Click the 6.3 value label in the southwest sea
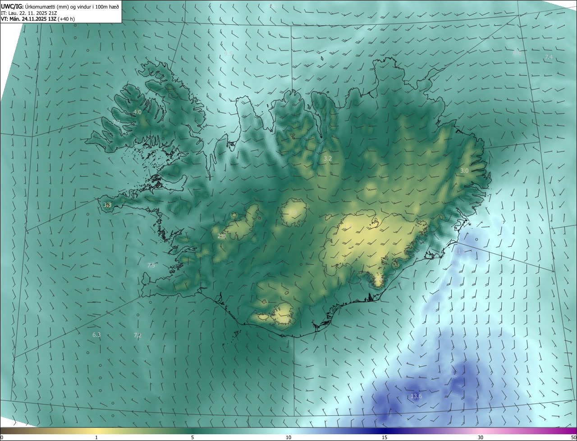 click(96, 335)
